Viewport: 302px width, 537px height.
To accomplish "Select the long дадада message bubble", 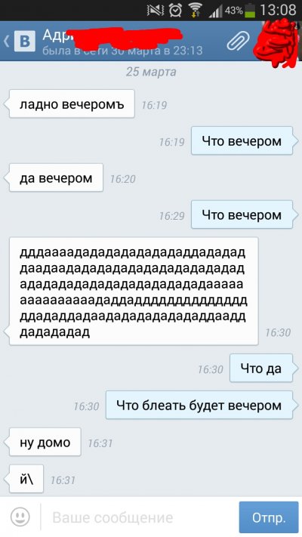I will tap(134, 291).
